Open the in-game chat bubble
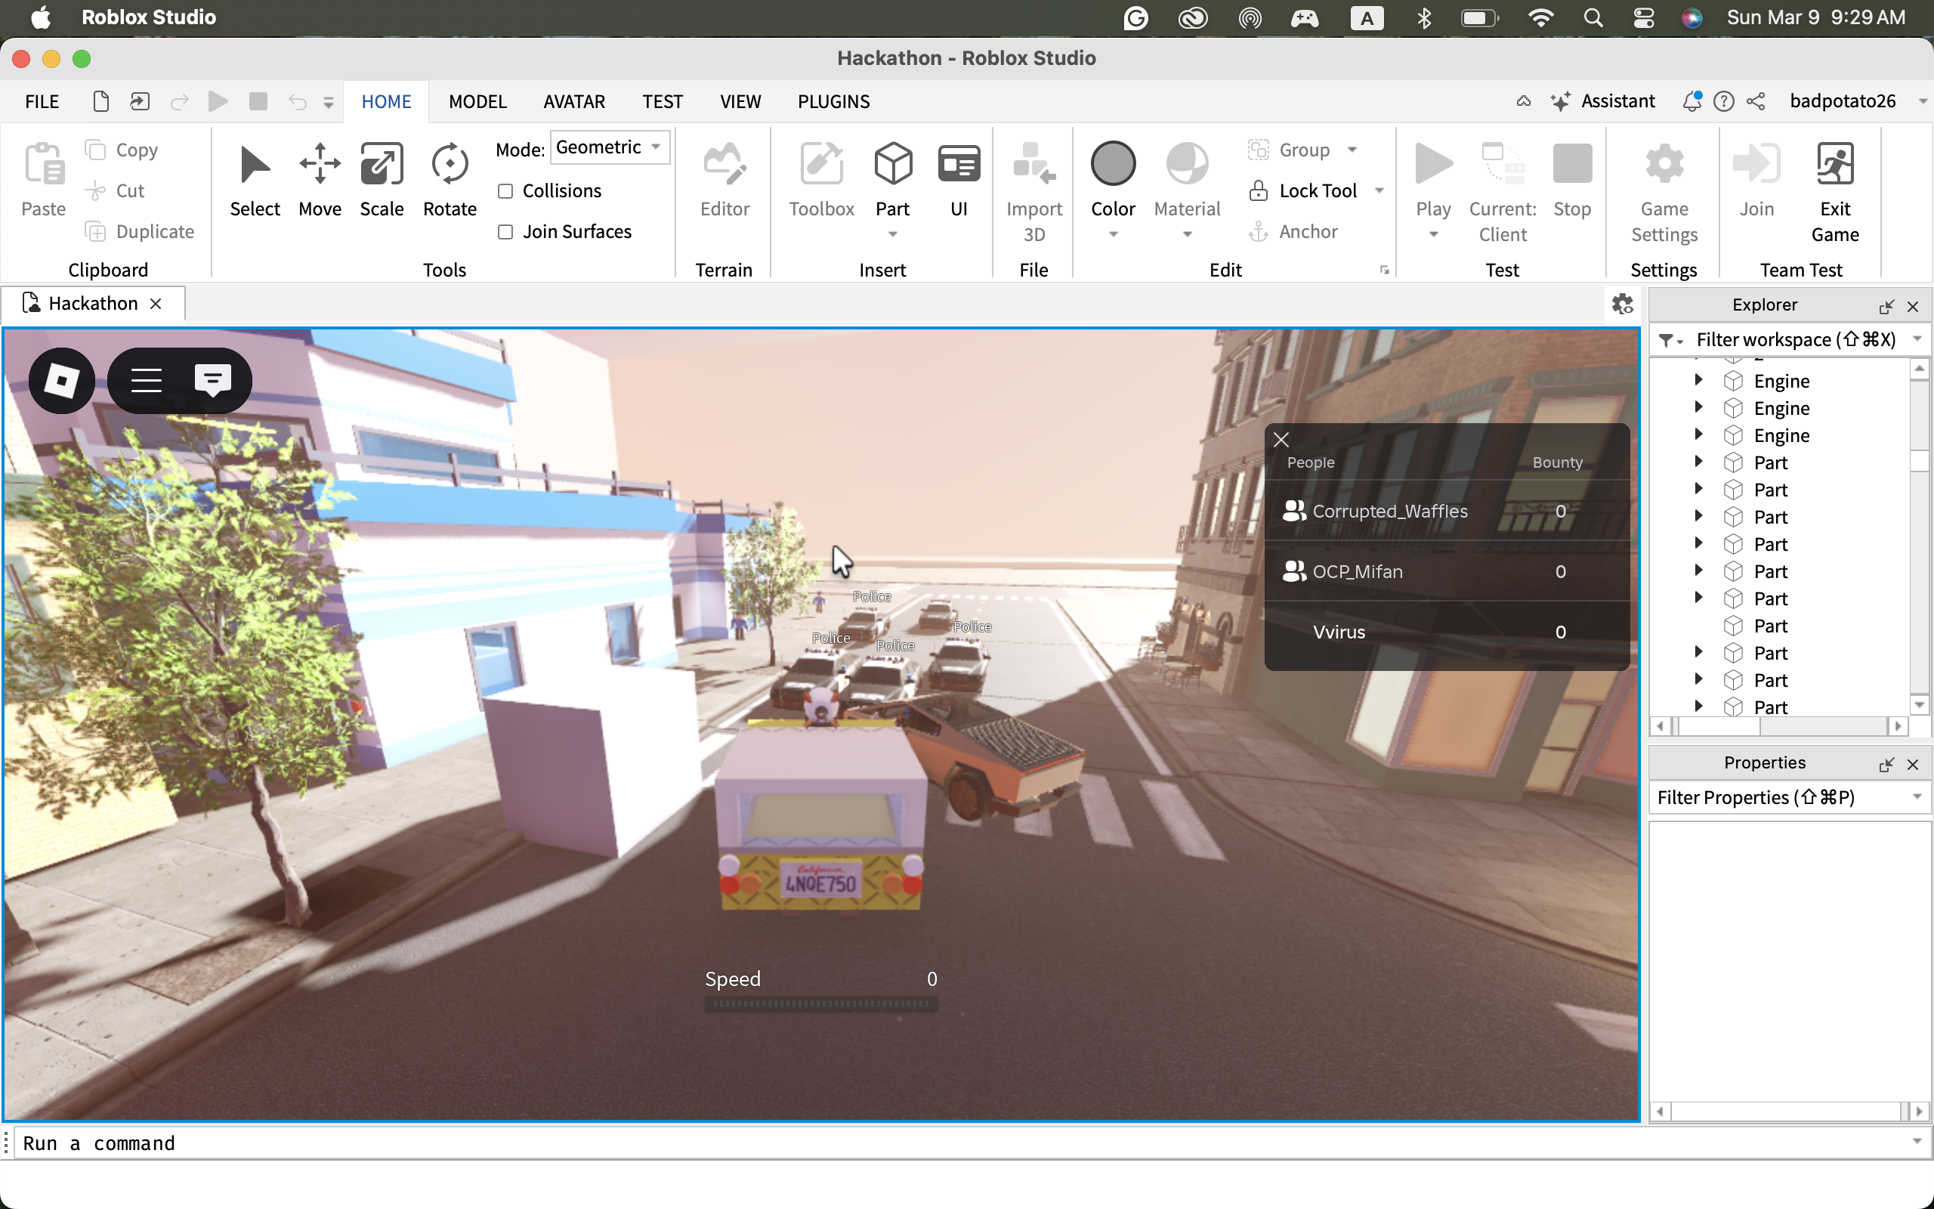1934x1209 pixels. tap(212, 380)
